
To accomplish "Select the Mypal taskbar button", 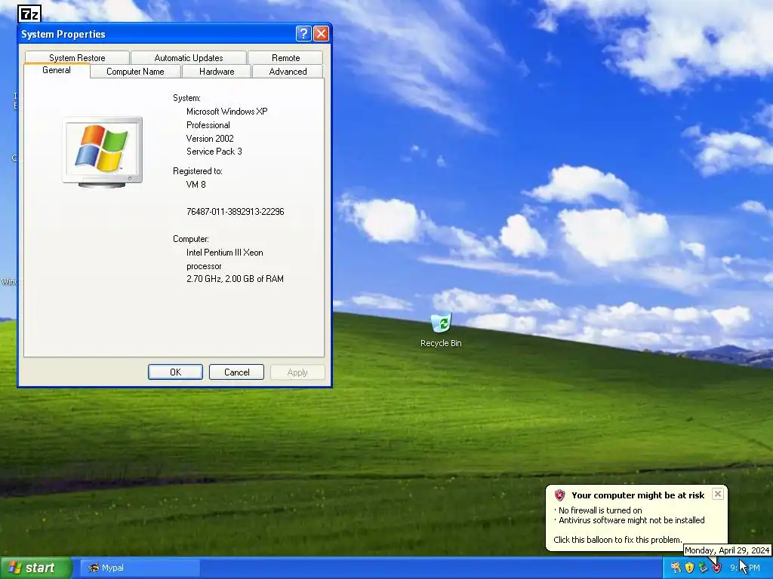I will pyautogui.click(x=140, y=568).
